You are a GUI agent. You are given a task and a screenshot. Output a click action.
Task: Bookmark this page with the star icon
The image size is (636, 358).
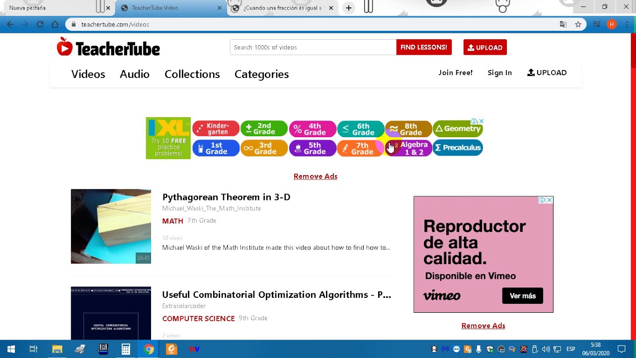(x=578, y=24)
